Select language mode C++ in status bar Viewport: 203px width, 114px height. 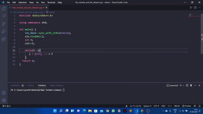tap(170, 106)
